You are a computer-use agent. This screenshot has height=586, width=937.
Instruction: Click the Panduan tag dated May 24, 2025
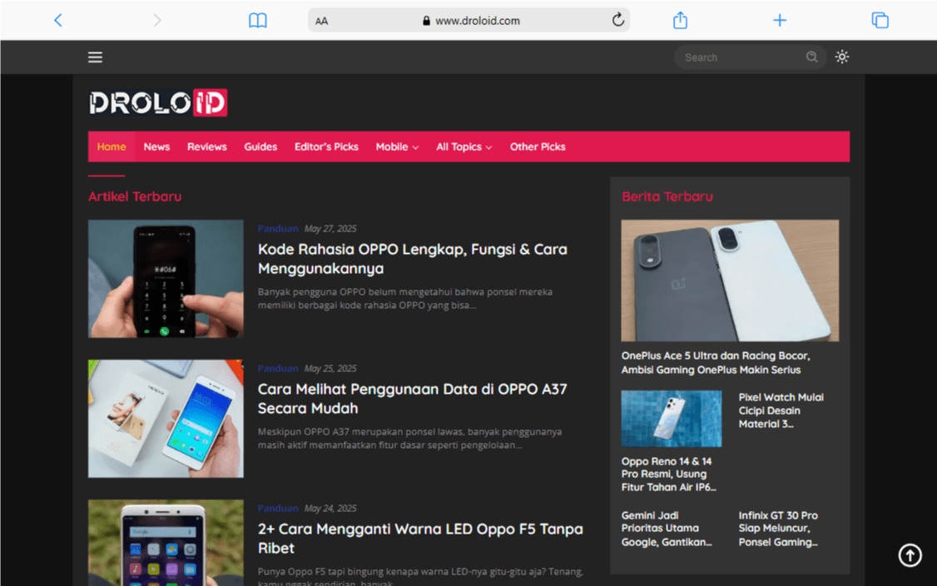(x=278, y=509)
